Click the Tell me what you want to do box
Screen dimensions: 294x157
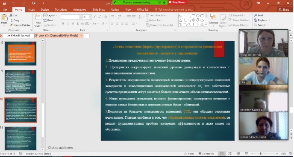click(x=174, y=9)
